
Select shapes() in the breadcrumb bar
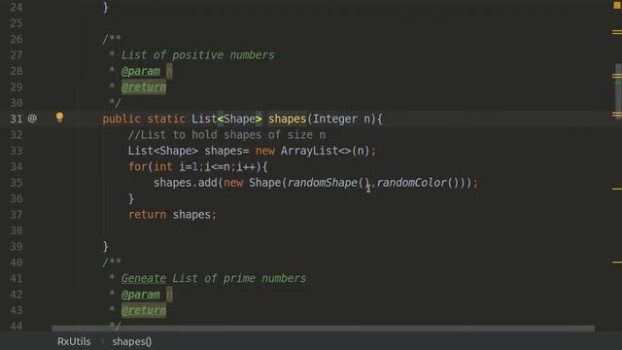[x=132, y=341]
